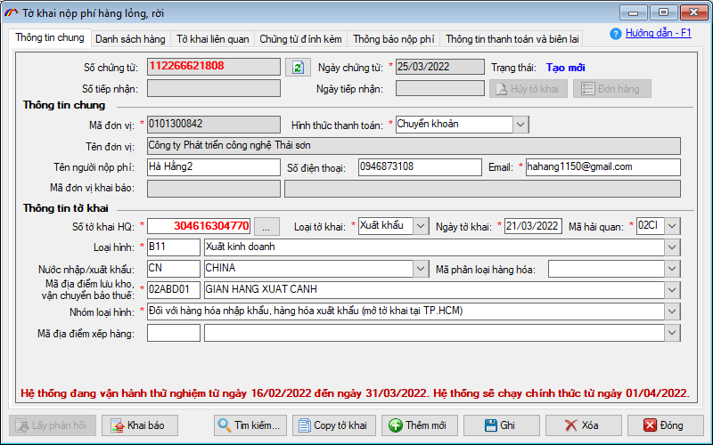
Task: Click the Số điện thoại input field
Action: click(x=420, y=167)
